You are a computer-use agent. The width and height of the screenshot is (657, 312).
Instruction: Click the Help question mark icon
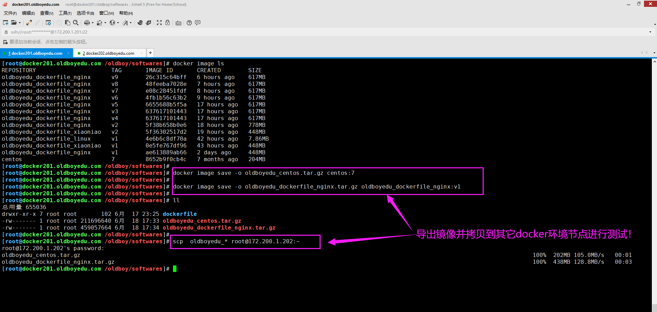[x=189, y=23]
